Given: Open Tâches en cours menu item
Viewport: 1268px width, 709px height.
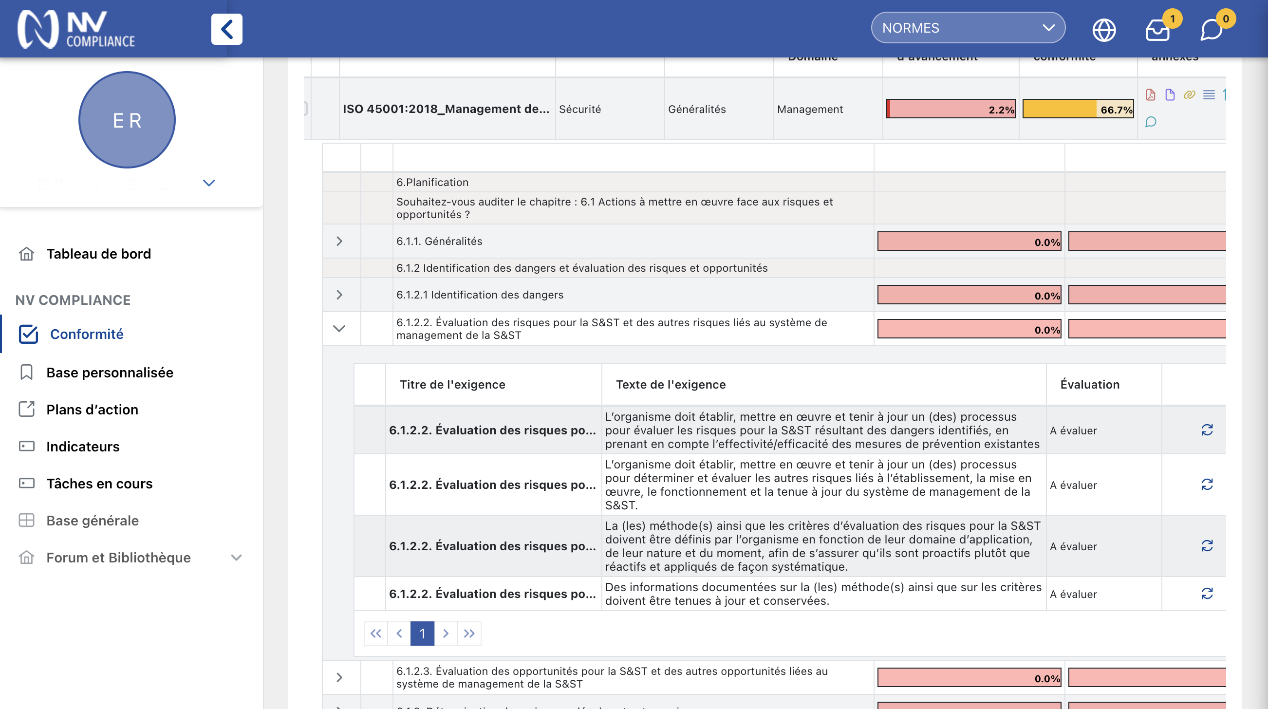Looking at the screenshot, I should point(99,483).
